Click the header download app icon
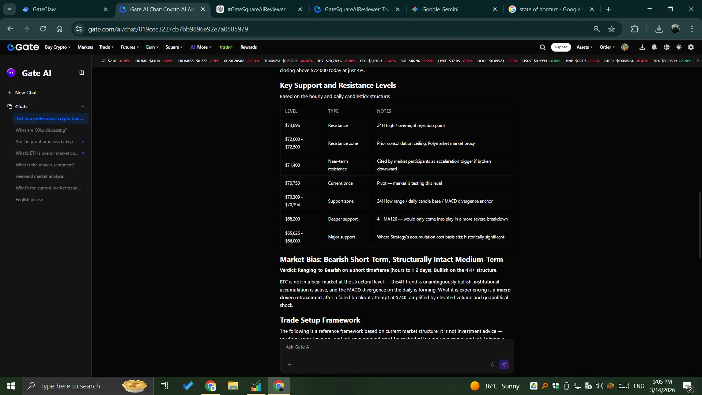Screen dimensions: 702x395 (642, 47)
